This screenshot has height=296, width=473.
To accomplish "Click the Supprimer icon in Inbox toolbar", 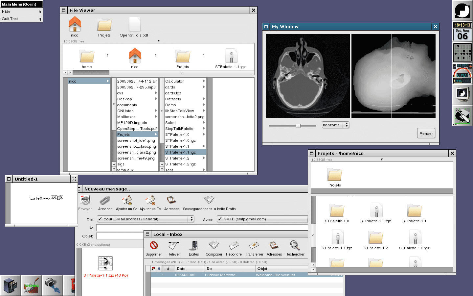I will 154,246.
